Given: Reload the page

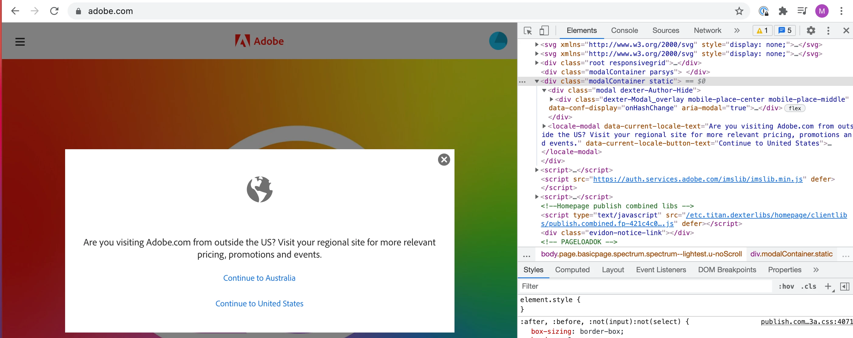Looking at the screenshot, I should 54,11.
